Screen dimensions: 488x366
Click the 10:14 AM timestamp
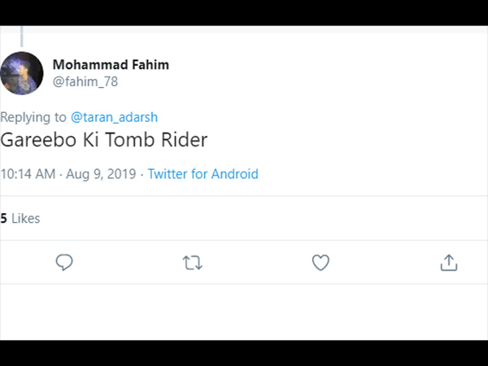[x=28, y=174]
